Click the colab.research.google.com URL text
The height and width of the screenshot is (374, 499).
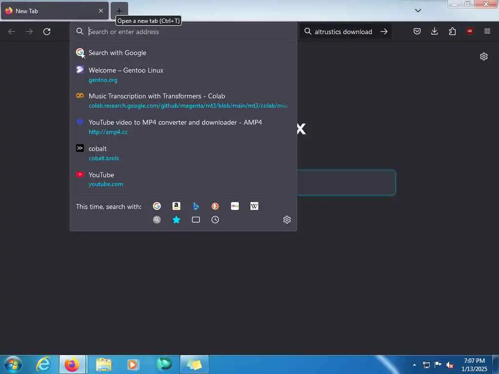coord(188,106)
